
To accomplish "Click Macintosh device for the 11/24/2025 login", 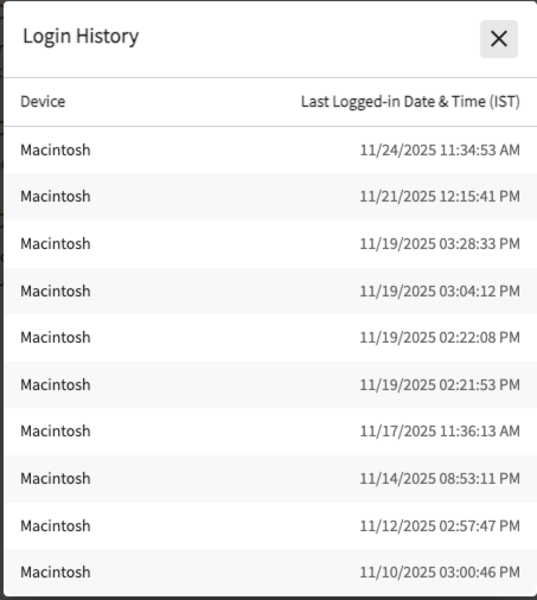I will point(56,150).
